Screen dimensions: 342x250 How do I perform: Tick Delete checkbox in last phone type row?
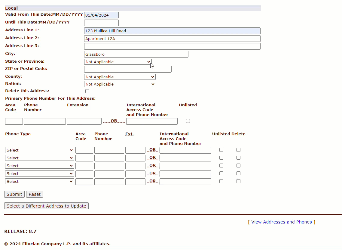point(239,181)
